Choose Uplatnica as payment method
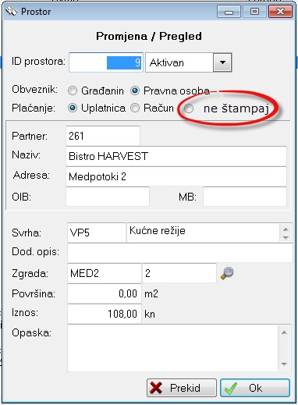This screenshot has width=298, height=405. coord(73,108)
